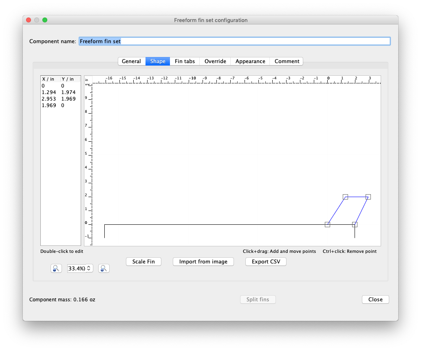
Task: Click the 33.4% zoom value field
Action: [x=77, y=268]
